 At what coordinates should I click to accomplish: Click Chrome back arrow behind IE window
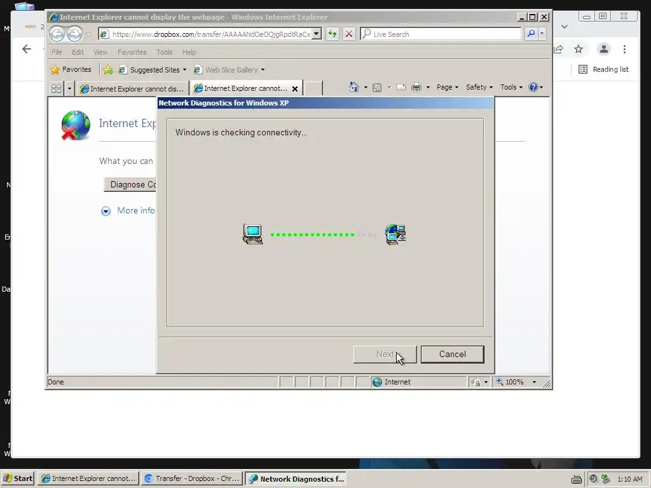click(27, 49)
